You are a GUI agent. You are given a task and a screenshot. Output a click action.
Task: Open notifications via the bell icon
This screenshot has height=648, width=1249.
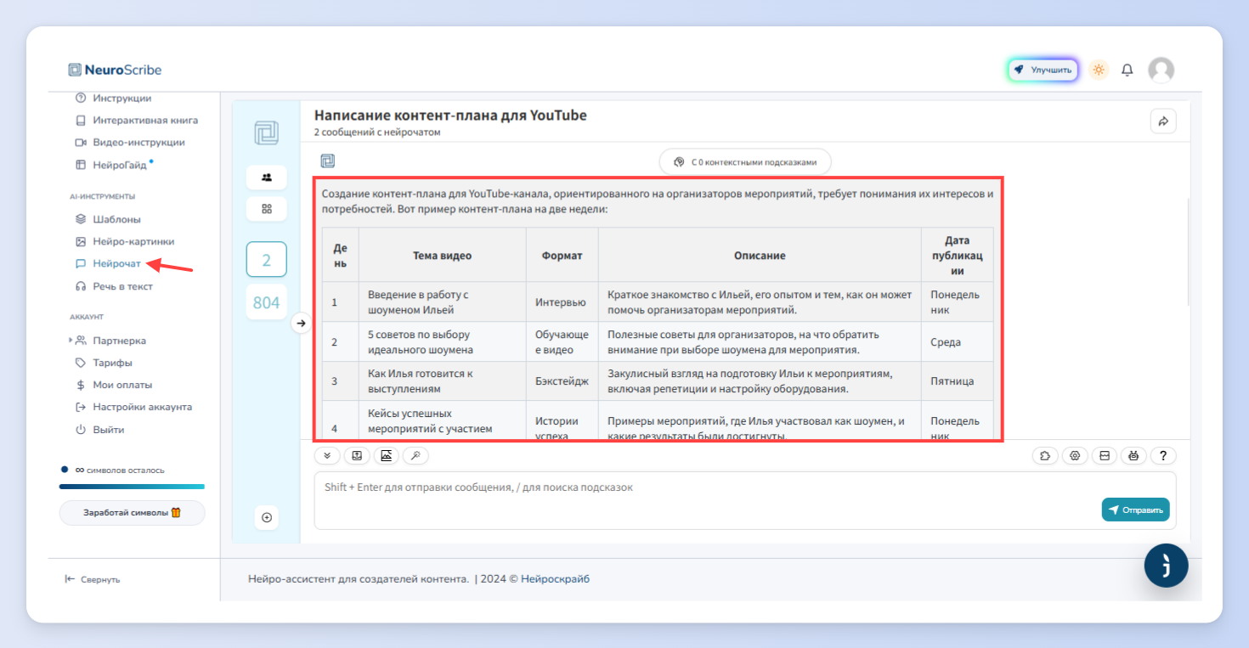pyautogui.click(x=1127, y=70)
